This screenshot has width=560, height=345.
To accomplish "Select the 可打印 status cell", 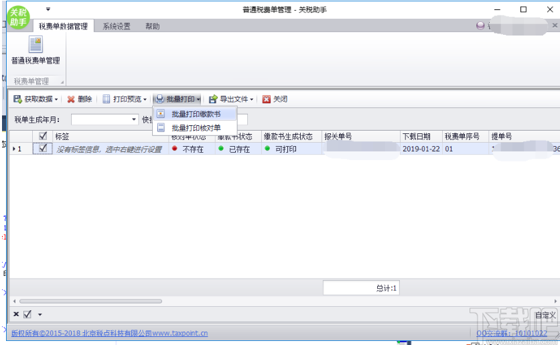I will coord(291,149).
